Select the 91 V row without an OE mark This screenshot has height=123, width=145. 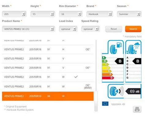[x=48, y=59]
